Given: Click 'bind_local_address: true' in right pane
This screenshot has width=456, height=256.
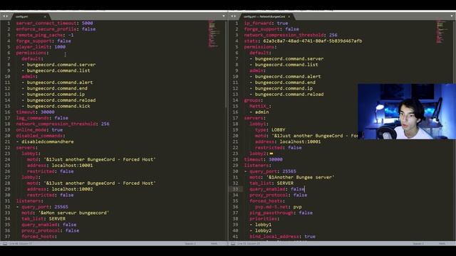Looking at the screenshot, I should tap(282, 237).
